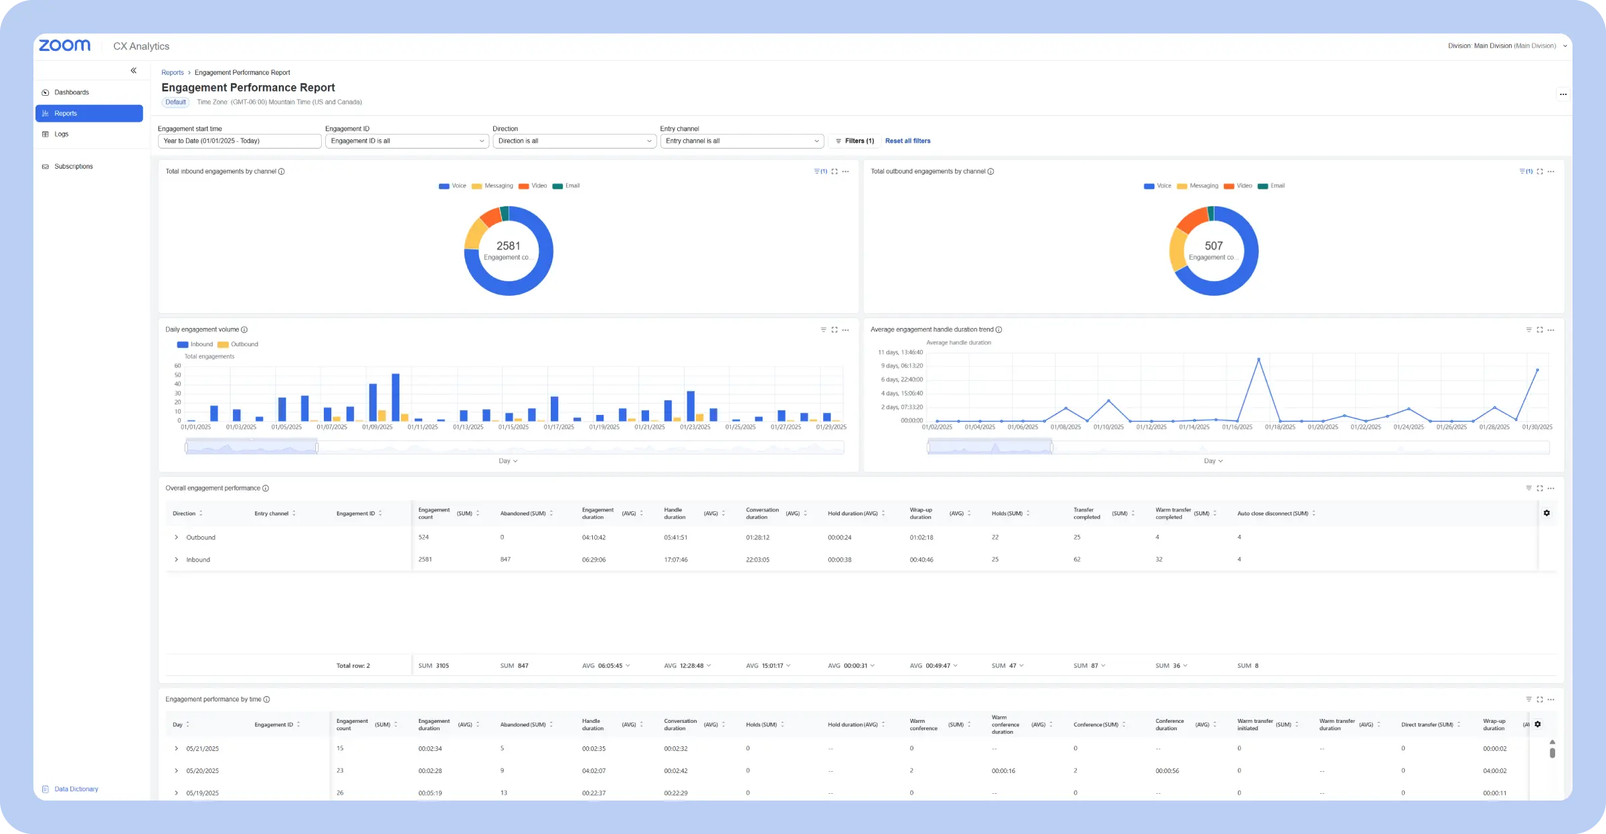Switch to Reports in the sidebar navigation

pos(65,113)
